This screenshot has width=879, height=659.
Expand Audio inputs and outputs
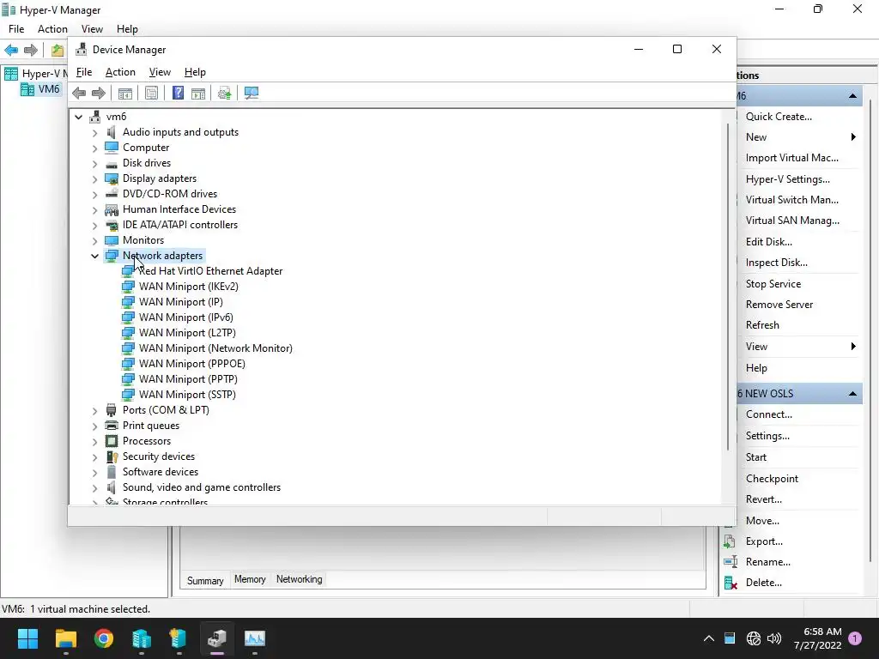[x=94, y=133]
